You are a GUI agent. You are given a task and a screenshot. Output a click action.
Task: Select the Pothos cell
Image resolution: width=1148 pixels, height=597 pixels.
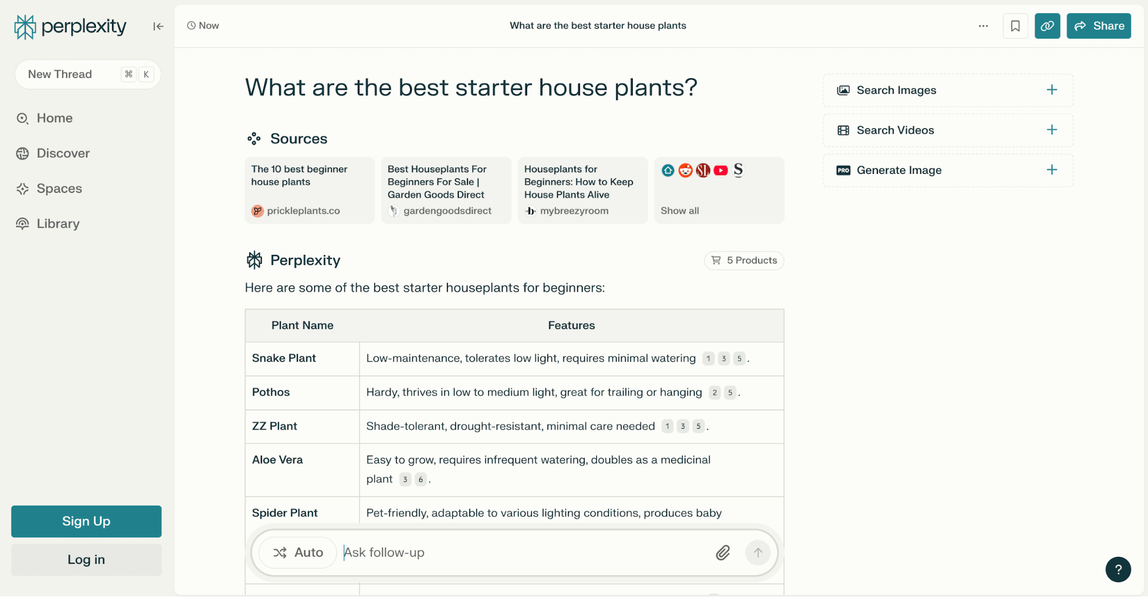coord(303,393)
